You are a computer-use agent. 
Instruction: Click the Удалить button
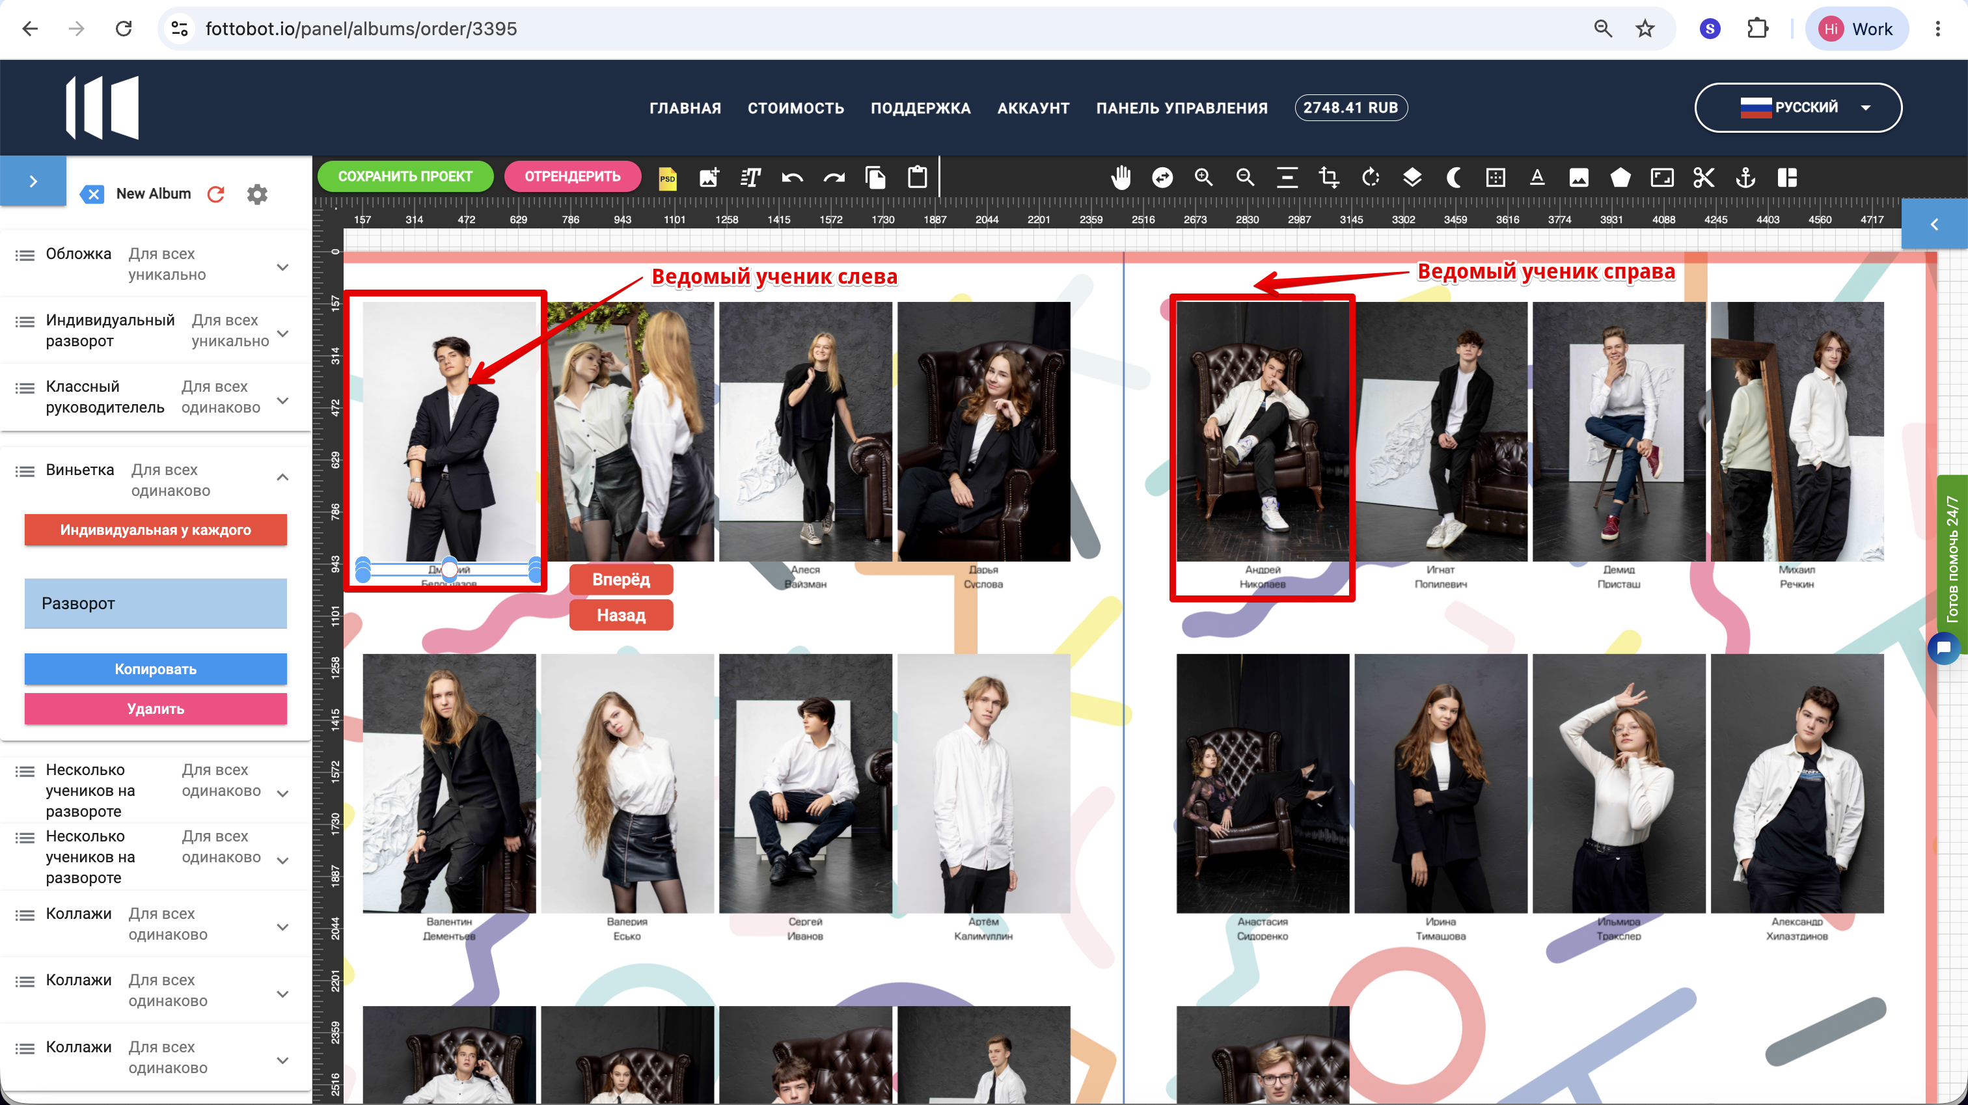click(x=156, y=709)
